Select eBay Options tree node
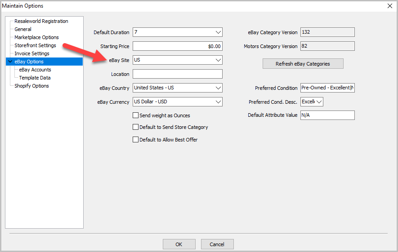Image resolution: width=398 pixels, height=252 pixels. click(44, 62)
